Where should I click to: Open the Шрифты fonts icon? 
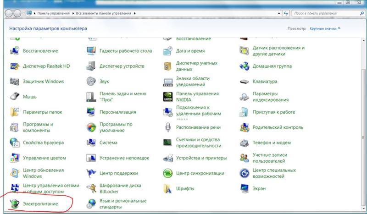point(167,188)
